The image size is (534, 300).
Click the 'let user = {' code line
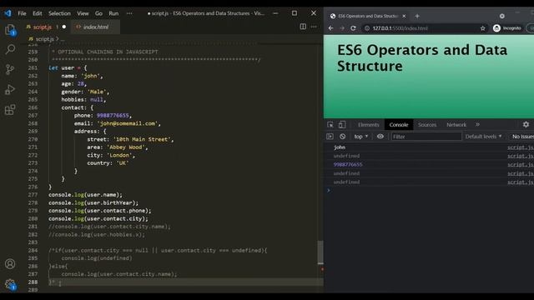(68, 68)
